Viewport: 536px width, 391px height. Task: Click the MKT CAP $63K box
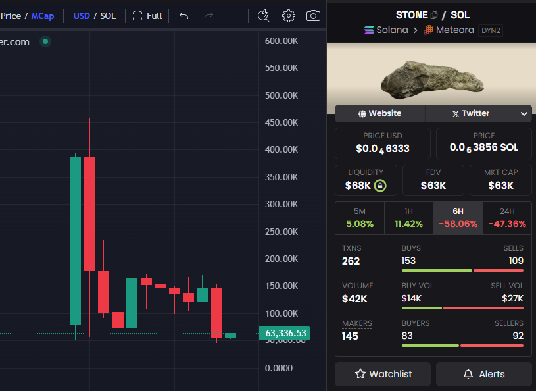500,180
